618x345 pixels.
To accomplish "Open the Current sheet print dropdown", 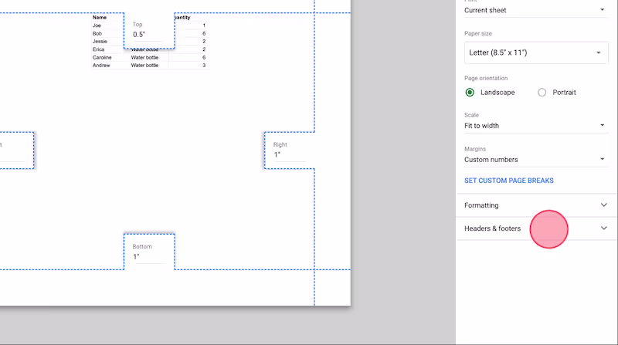I will pyautogui.click(x=535, y=10).
